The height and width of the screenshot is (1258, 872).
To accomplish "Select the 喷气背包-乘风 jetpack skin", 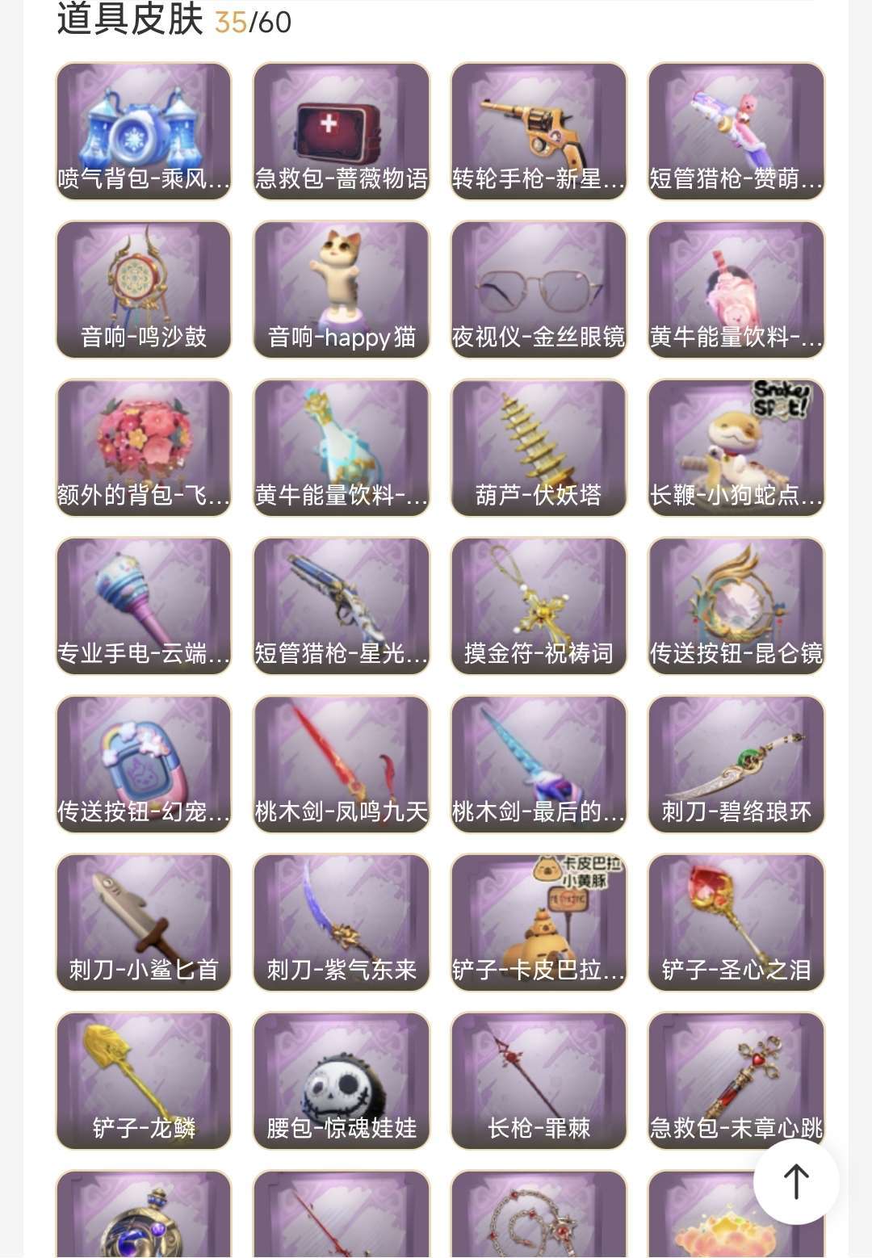I will tap(144, 131).
